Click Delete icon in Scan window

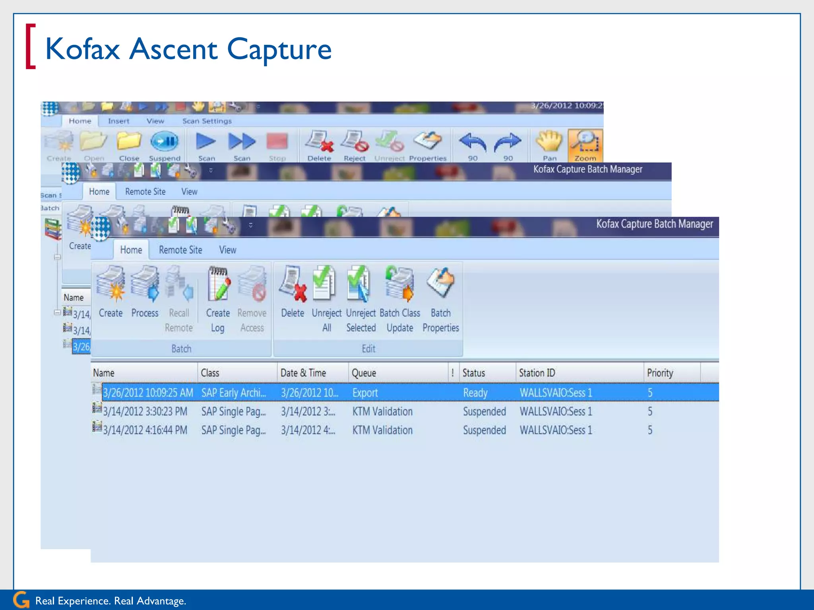pos(319,146)
